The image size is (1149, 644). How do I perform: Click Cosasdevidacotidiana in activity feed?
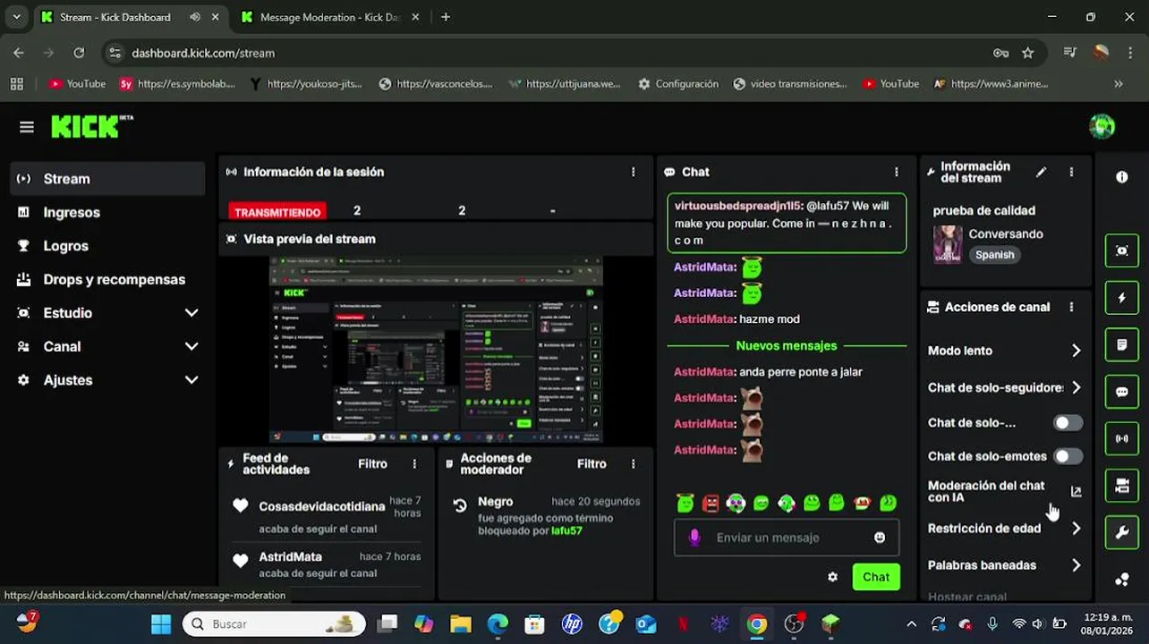[x=322, y=506]
